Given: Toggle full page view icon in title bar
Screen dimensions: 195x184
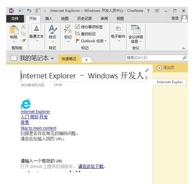Looking at the screenshot, I should coord(157,11).
